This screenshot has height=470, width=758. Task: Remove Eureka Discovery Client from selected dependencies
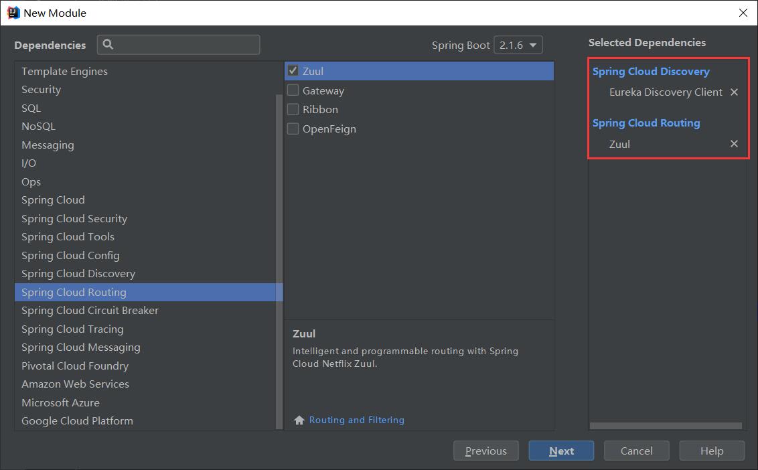(734, 92)
